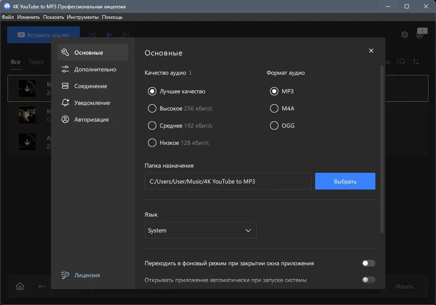Screen dimensions: 436x305
Task: Click the Выбрать folder button
Action: click(x=345, y=181)
